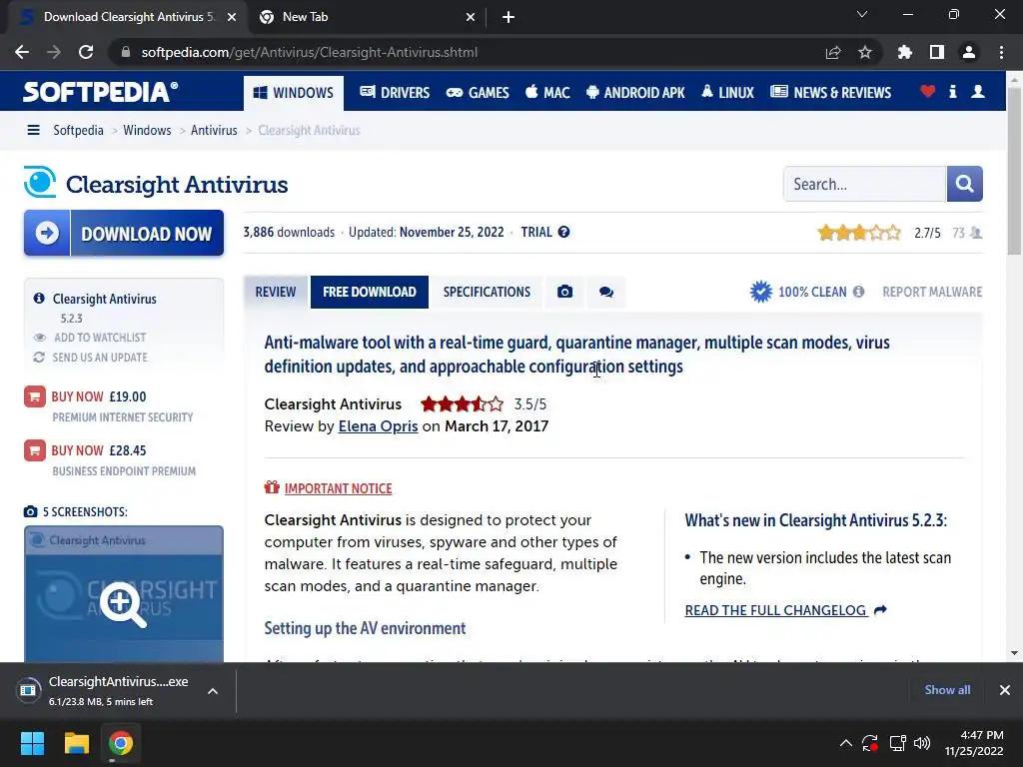The width and height of the screenshot is (1023, 767).
Task: Click the TRIAL license help icon
Action: 563,232
